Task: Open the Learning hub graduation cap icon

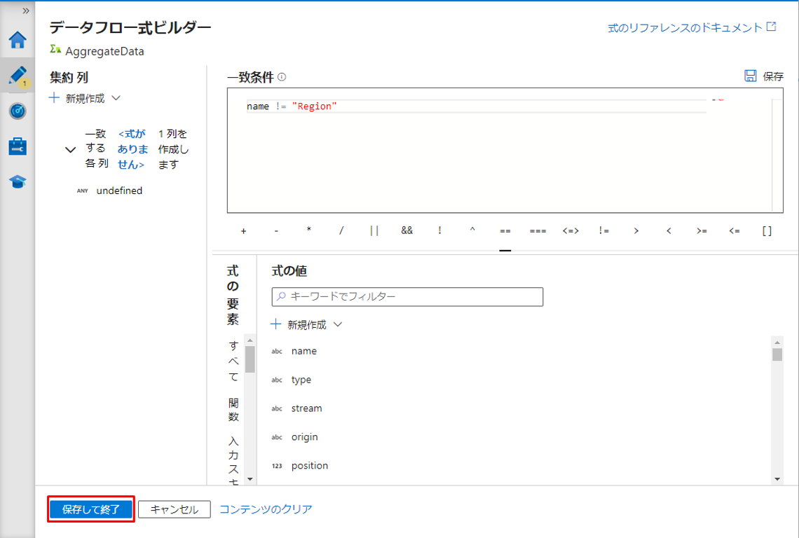Action: [18, 182]
